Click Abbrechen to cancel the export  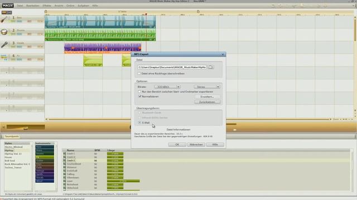[196, 144]
